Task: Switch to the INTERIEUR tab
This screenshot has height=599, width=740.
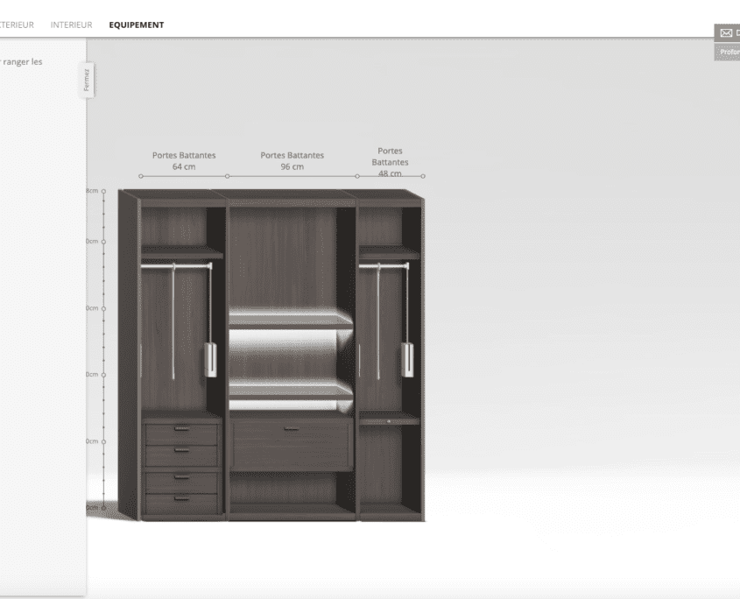Action: pos(71,25)
